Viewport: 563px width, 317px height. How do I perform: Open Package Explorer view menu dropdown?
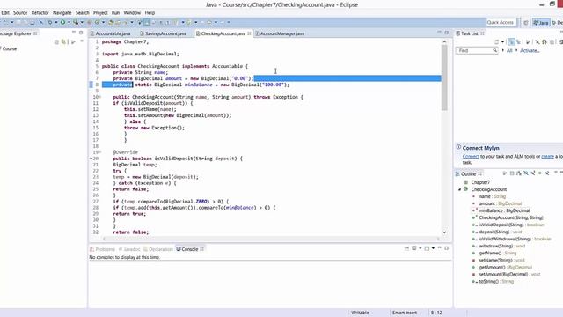point(82,41)
